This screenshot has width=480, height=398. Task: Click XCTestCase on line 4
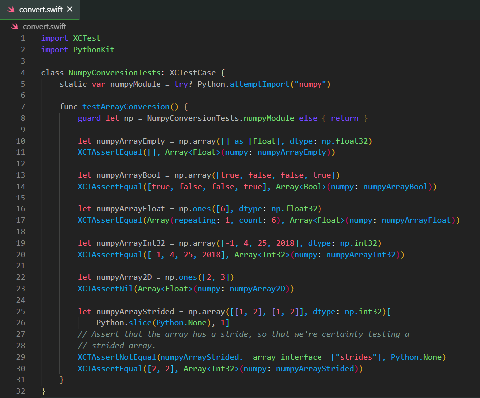tap(193, 73)
